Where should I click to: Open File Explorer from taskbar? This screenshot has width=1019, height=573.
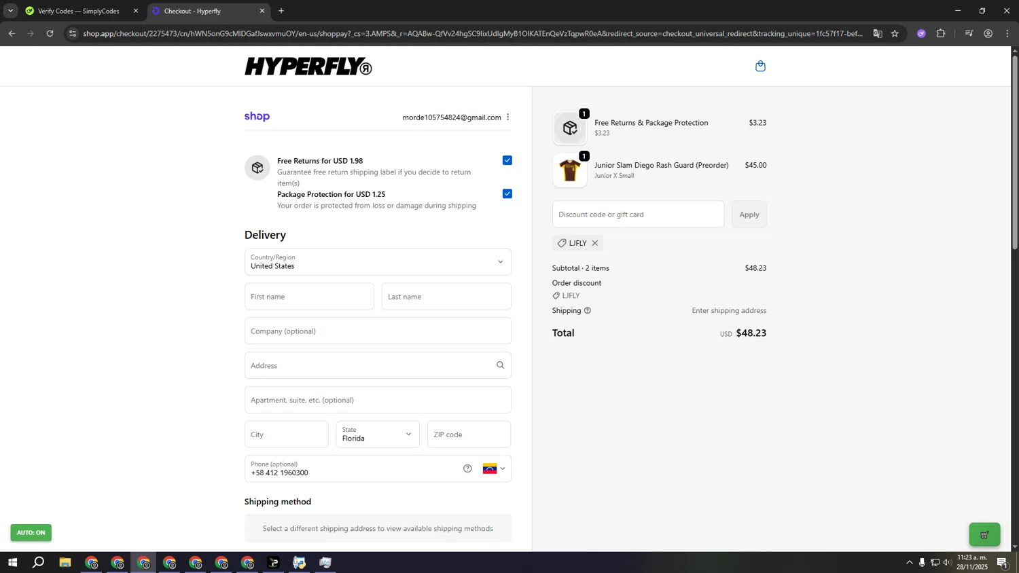click(x=65, y=562)
